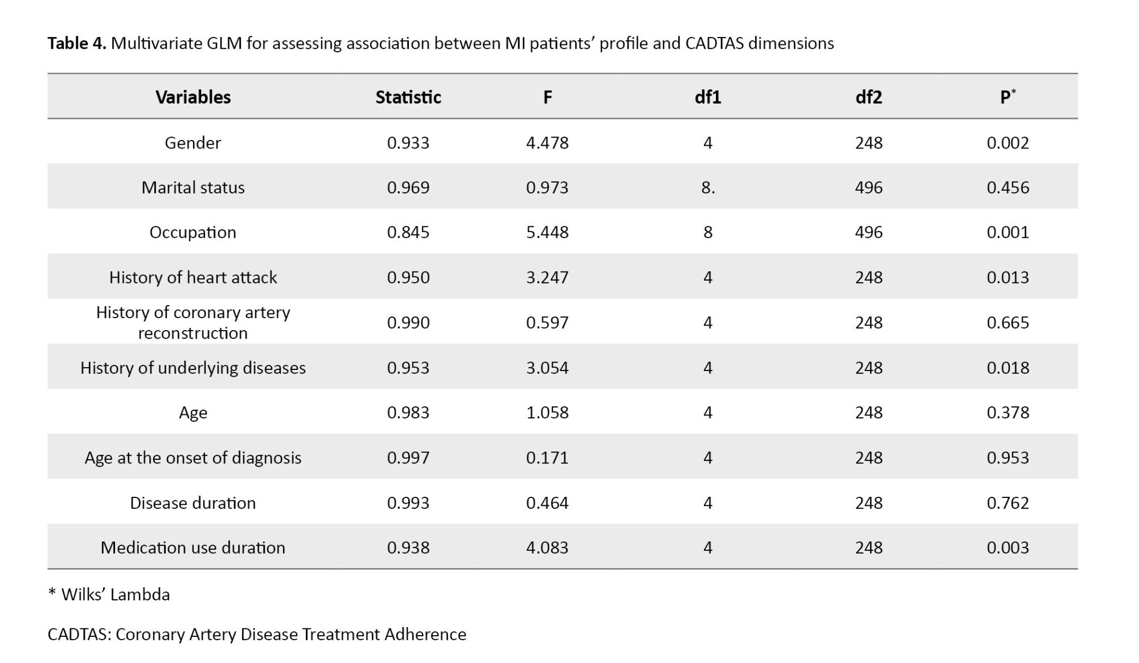Select the Occupation row label
1139x663 pixels.
coord(193,232)
